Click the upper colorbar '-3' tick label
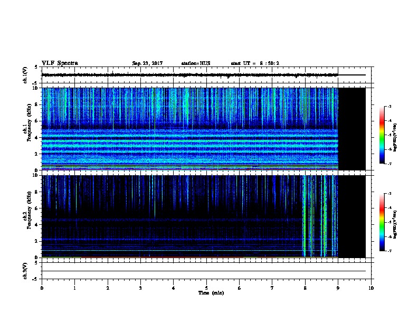The width and height of the screenshot is (418, 323). click(389, 106)
